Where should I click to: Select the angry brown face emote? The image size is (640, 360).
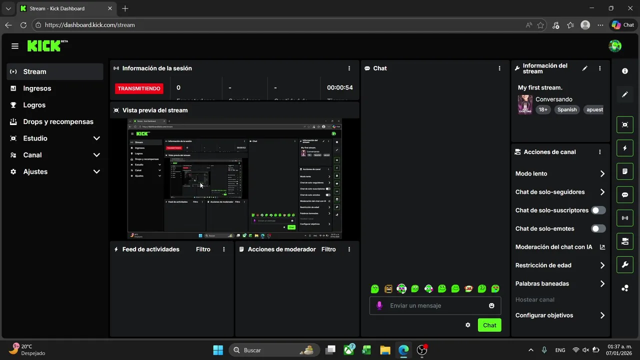click(x=388, y=288)
